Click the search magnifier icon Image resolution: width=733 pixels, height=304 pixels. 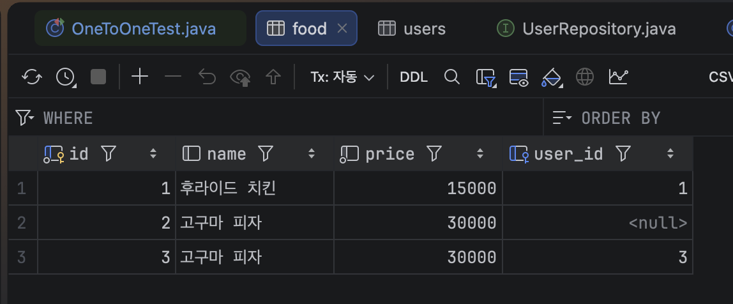451,77
